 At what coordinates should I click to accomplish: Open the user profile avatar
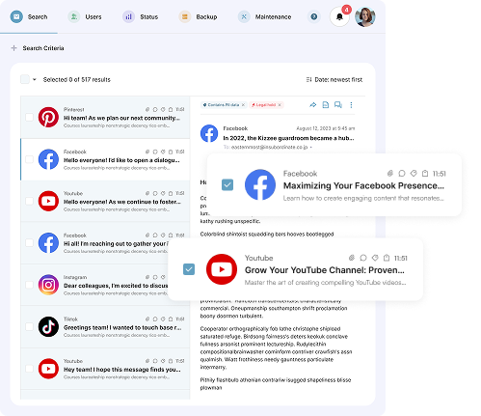point(365,16)
